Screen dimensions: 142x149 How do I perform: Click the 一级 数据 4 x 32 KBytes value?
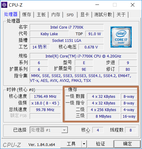point(104,96)
